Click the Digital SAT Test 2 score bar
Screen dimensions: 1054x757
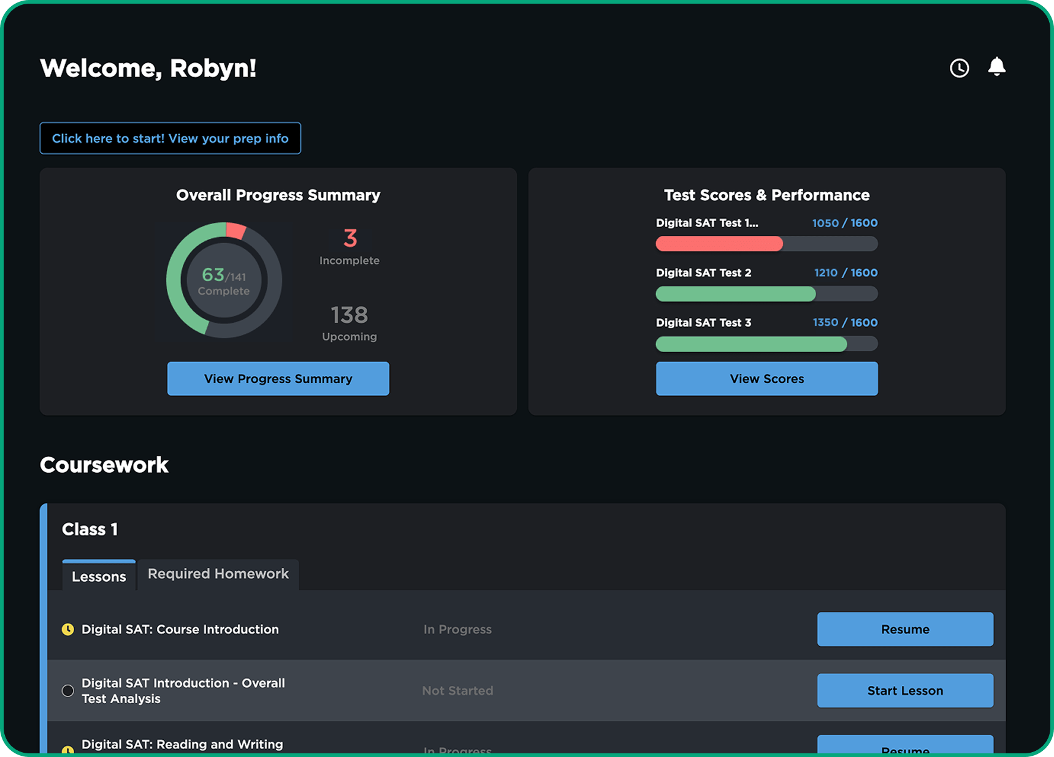(766, 294)
